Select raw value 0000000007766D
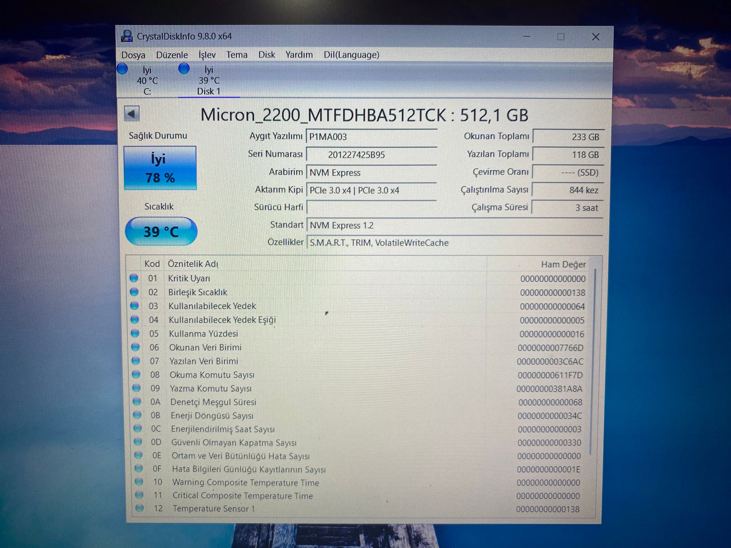The width and height of the screenshot is (731, 548). pos(550,348)
